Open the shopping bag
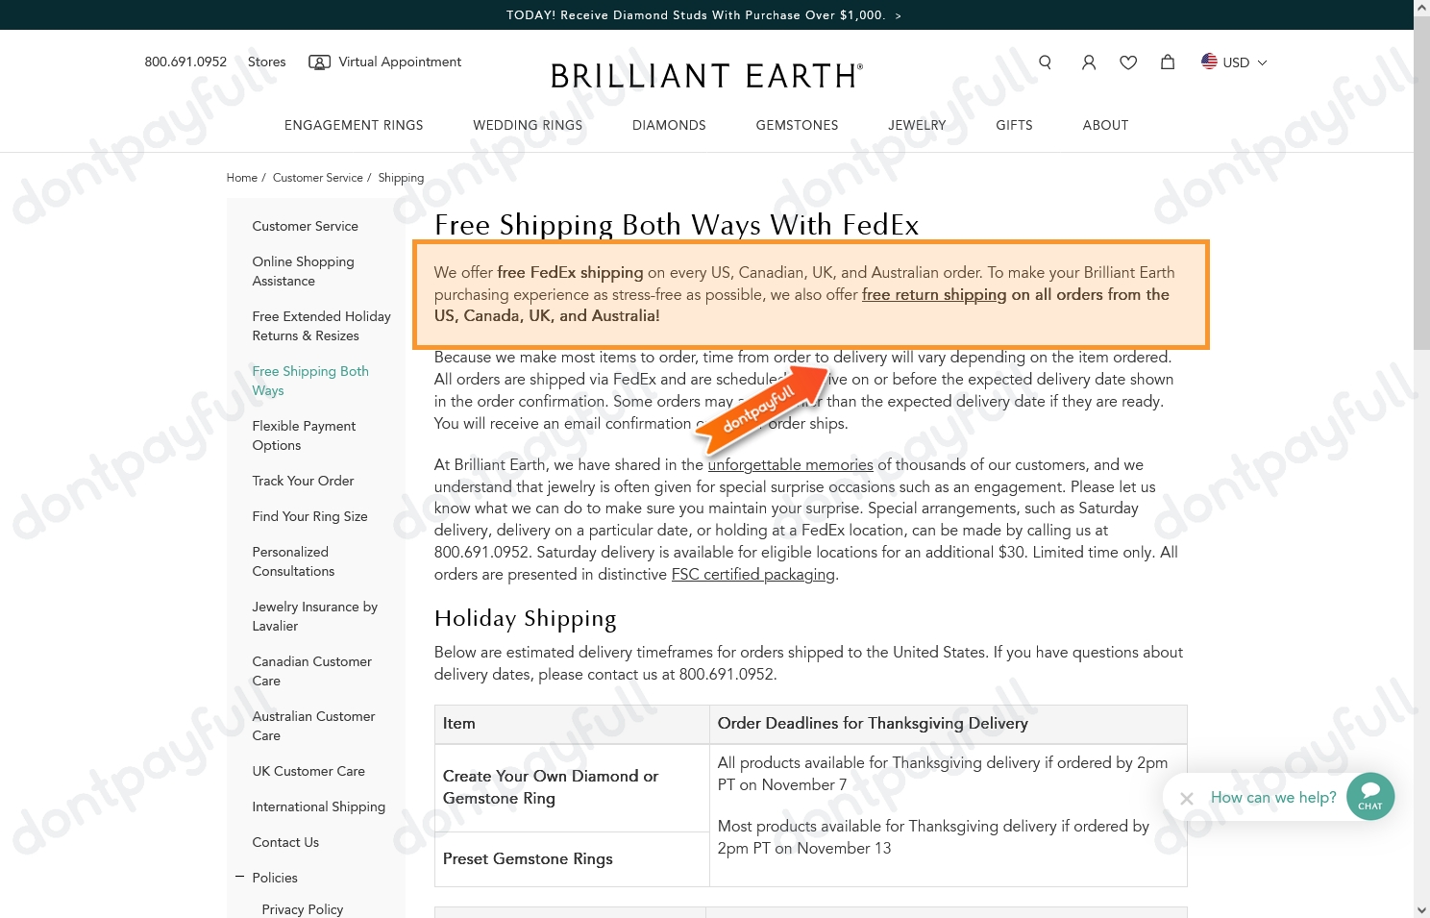Screen dimensions: 1430x918 click(x=1167, y=62)
